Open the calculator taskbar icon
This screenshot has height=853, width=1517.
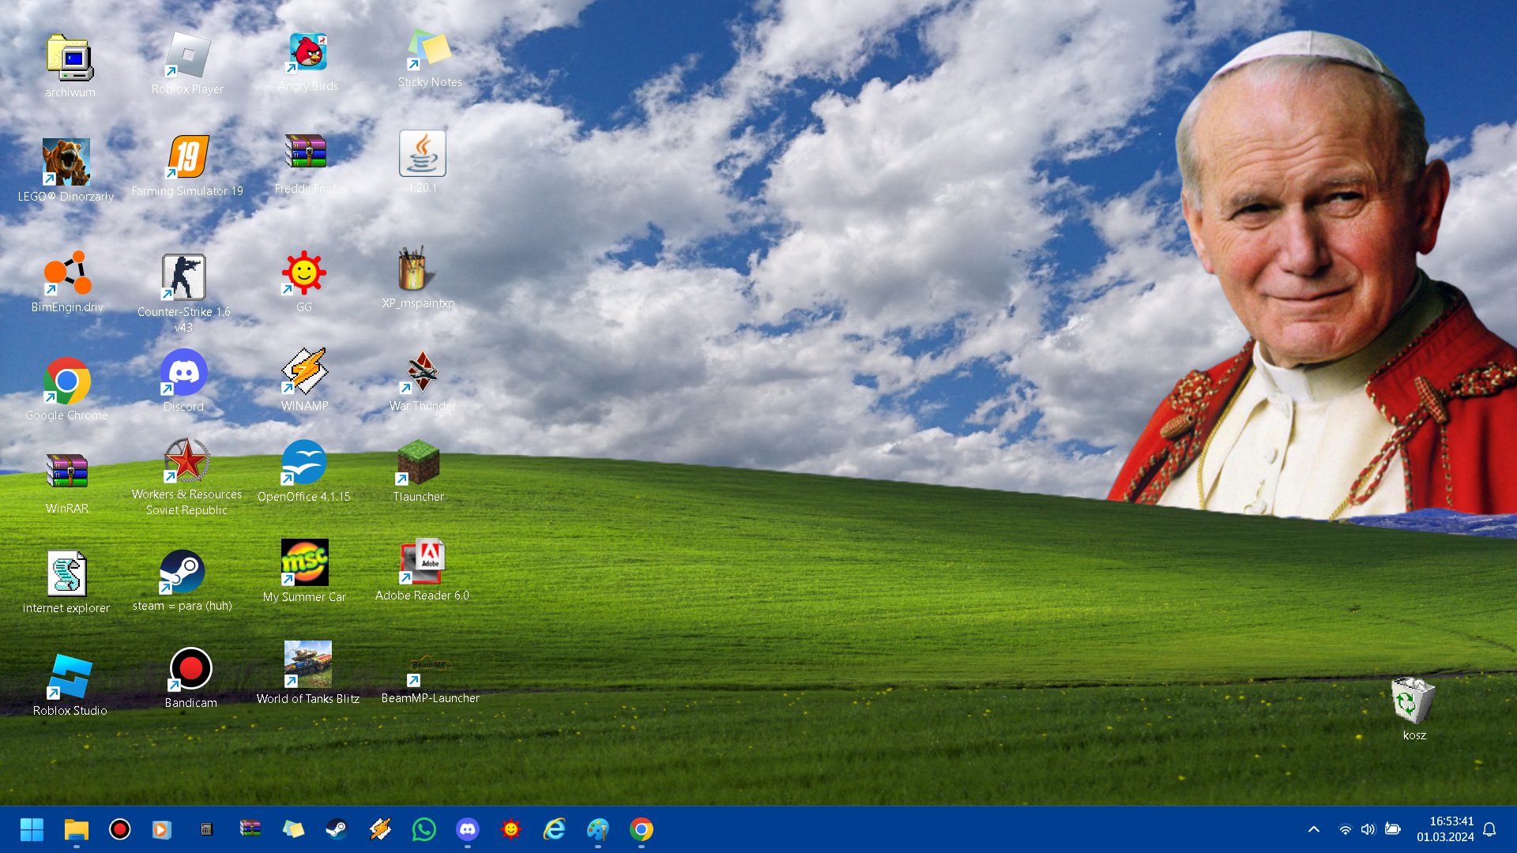click(x=206, y=829)
